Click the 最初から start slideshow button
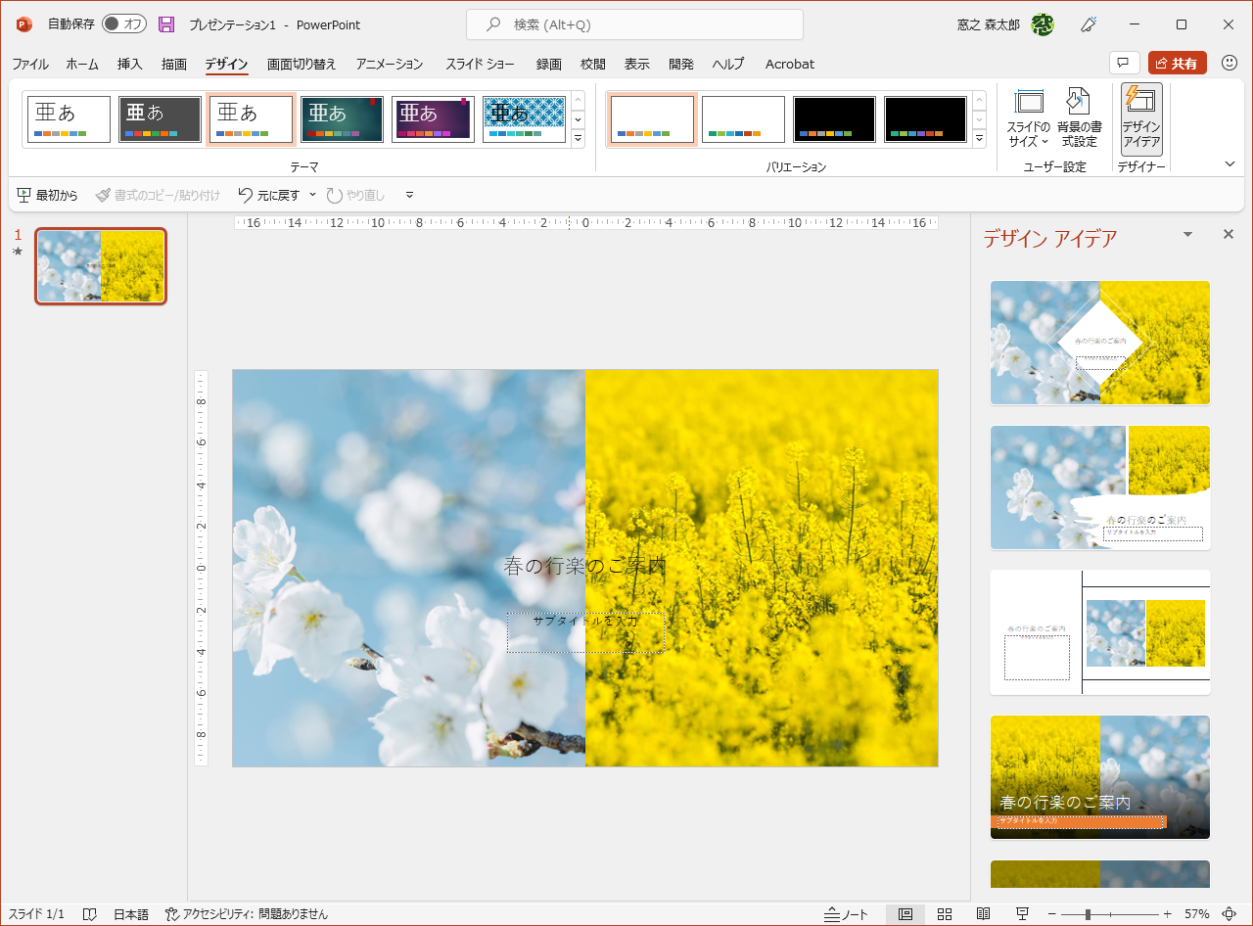1253x926 pixels. tap(47, 196)
